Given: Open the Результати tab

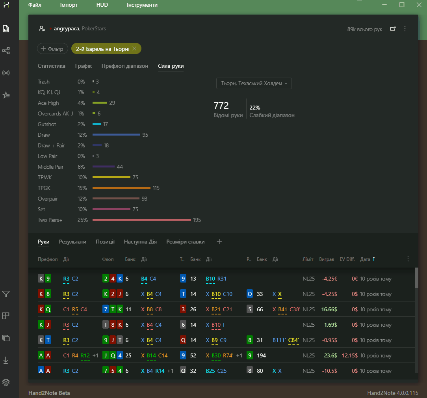Looking at the screenshot, I should [73, 242].
